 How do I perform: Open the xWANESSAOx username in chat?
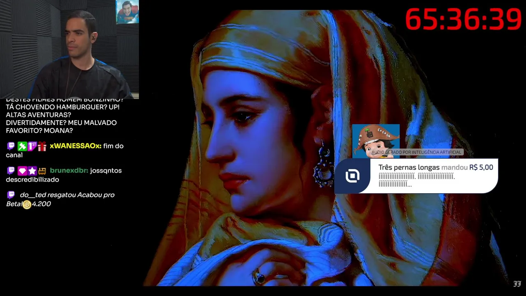[75, 146]
